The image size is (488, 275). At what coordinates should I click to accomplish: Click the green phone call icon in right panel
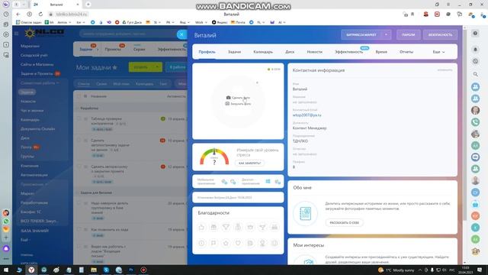(475, 122)
